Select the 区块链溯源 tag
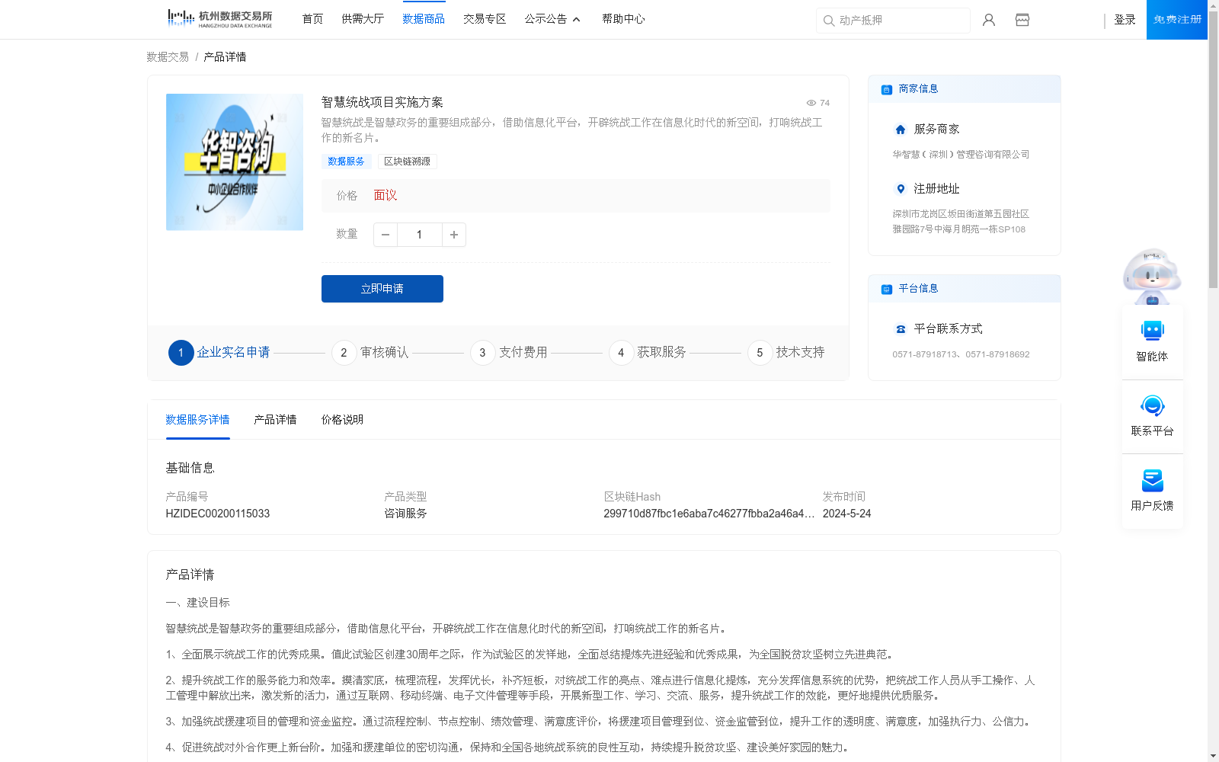 407,162
